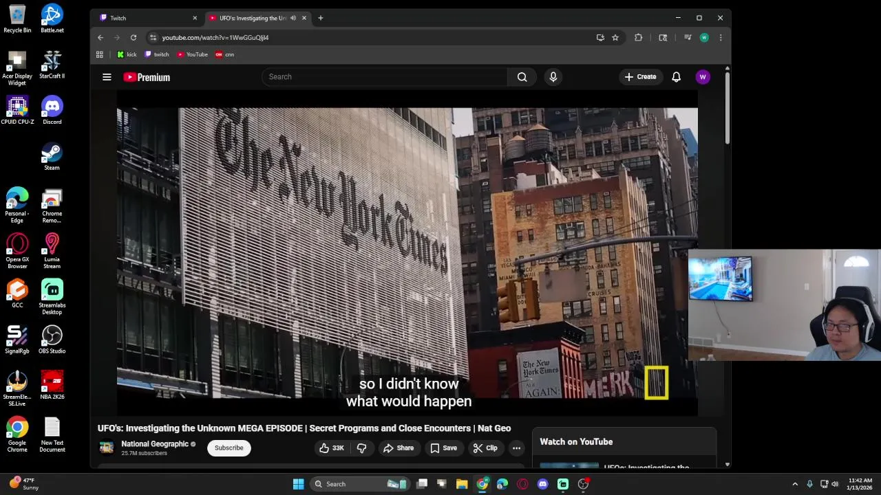Open the YouTube bookmark
This screenshot has width=881, height=495.
[193, 54]
